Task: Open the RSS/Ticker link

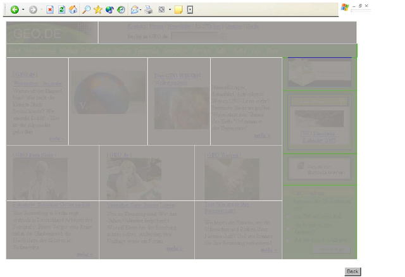Action: click(x=208, y=26)
